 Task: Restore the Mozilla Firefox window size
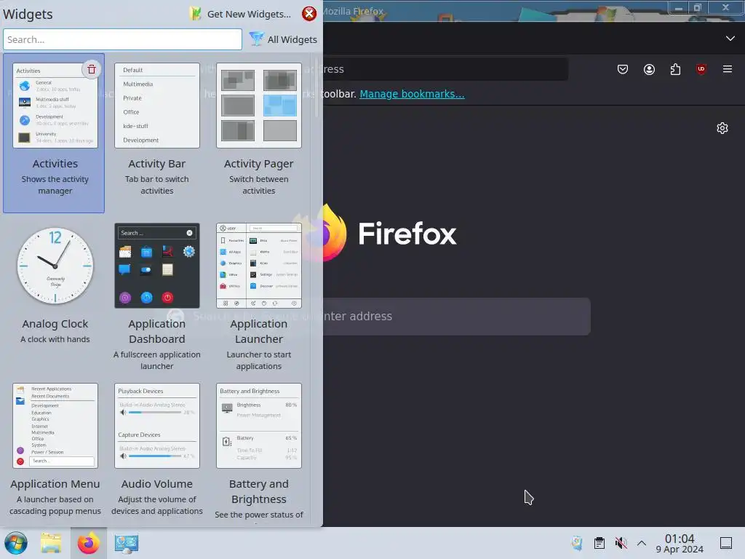point(698,7)
